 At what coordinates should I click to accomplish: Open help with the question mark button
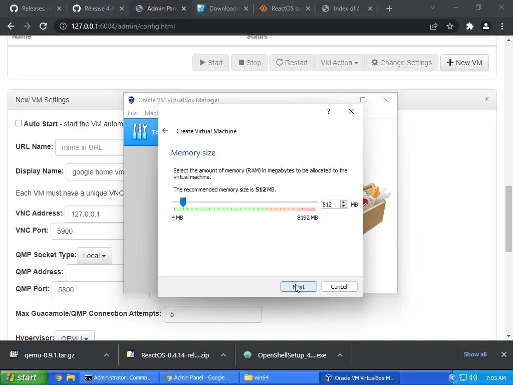click(329, 111)
